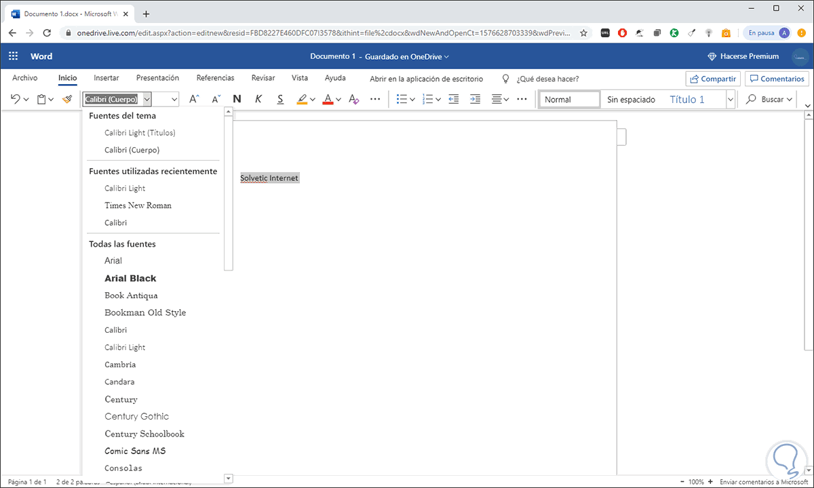This screenshot has width=814, height=488.
Task: Click the Decrease Indent icon
Action: (x=453, y=100)
